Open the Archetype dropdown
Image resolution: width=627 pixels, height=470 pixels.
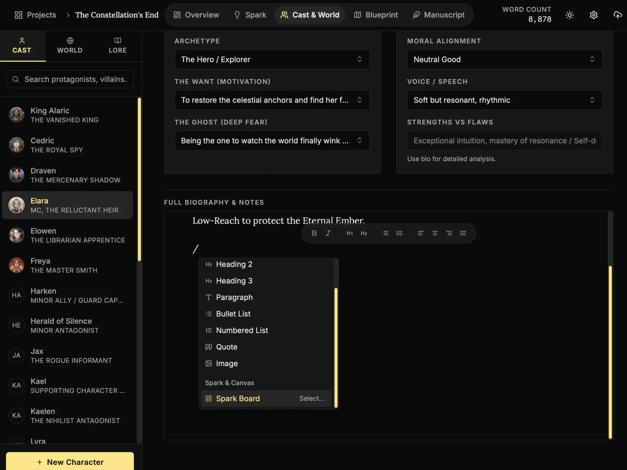coord(272,59)
